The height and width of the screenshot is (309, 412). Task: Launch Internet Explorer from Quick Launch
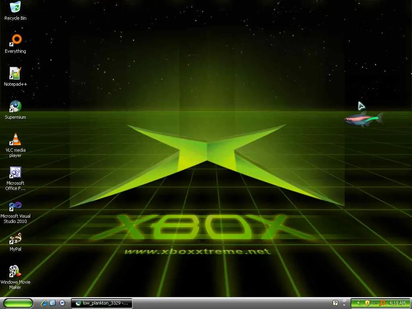[x=44, y=303]
